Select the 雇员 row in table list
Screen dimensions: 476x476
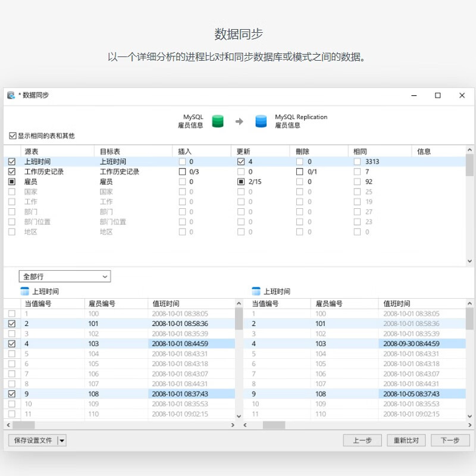pyautogui.click(x=31, y=181)
